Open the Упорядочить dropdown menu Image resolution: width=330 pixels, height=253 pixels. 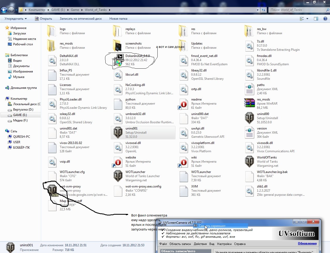point(16,19)
